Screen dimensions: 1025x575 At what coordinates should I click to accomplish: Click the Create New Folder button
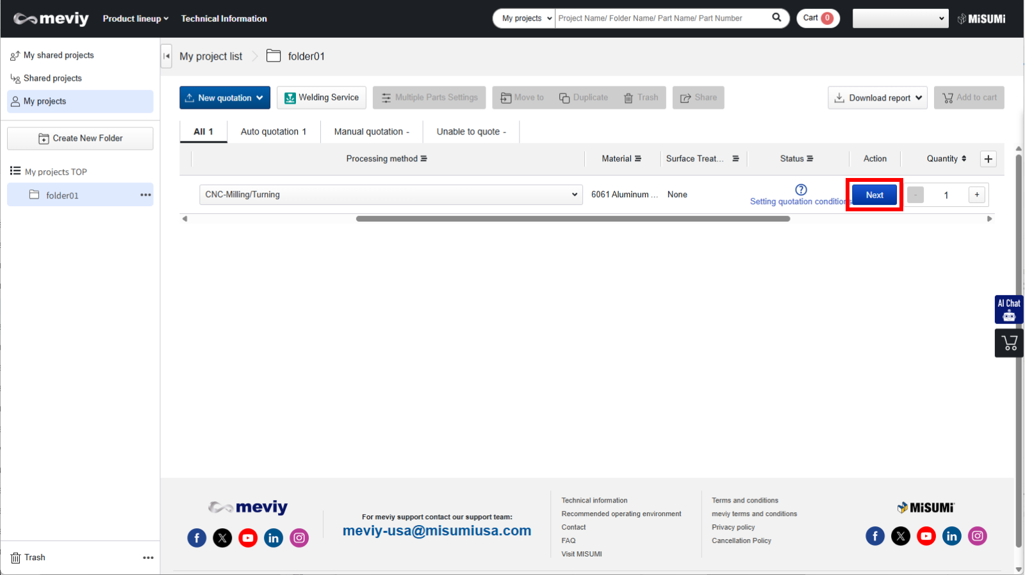80,138
